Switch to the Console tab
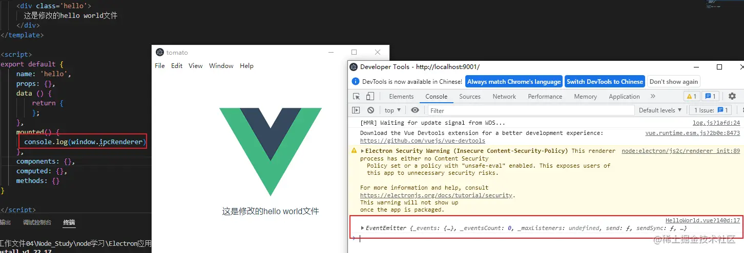This screenshot has height=253, width=744. 437,96
